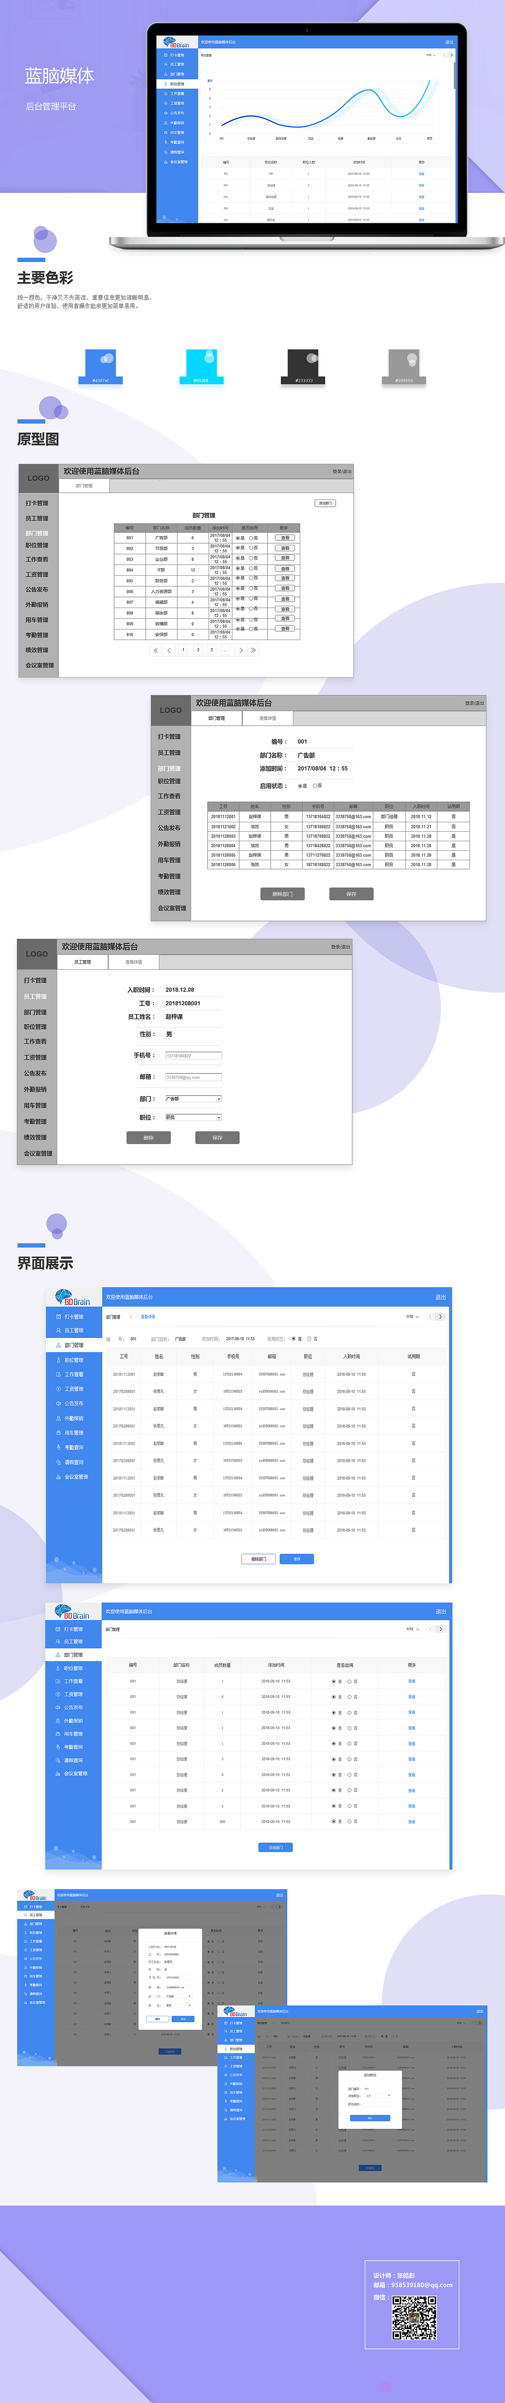The height and width of the screenshot is (2403, 505).
Task: Click previous-page ‹ arrow in wireframe pagination
Action: (168, 650)
